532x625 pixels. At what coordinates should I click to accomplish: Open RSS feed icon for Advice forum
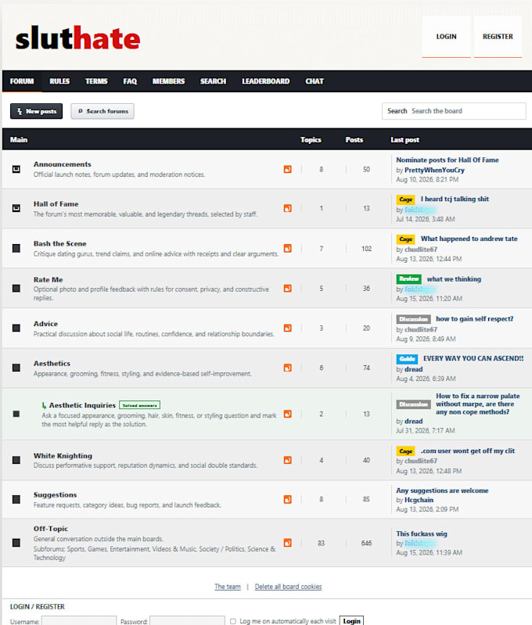pos(287,328)
